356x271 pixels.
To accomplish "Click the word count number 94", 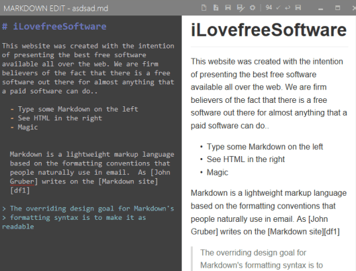I will click(x=269, y=7).
